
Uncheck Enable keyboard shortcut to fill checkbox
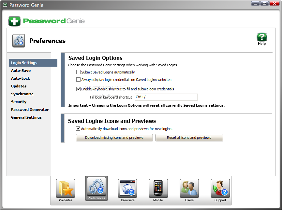[78, 89]
